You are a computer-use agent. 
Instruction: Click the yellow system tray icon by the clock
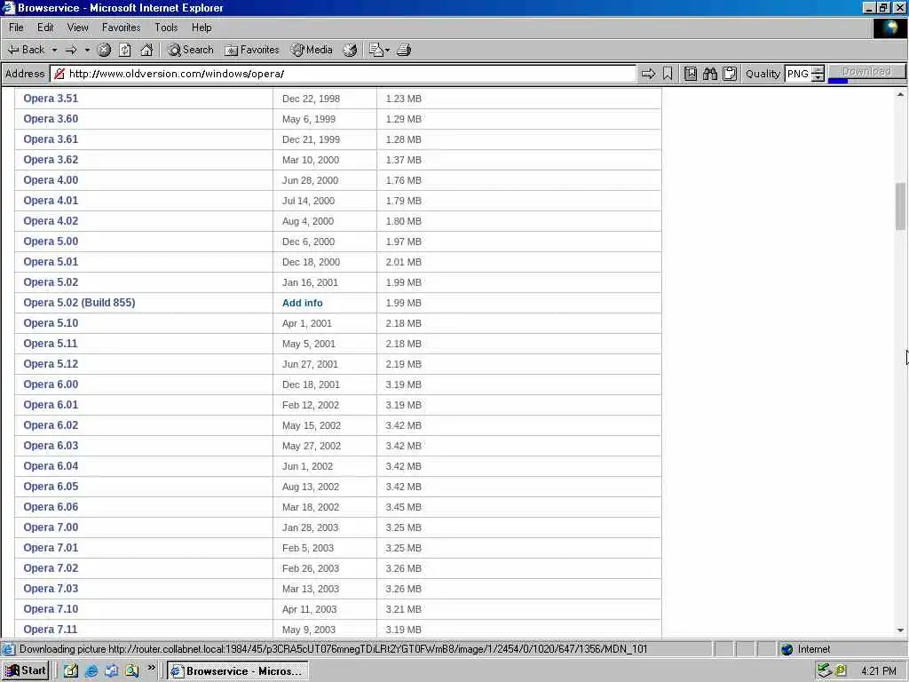point(841,671)
